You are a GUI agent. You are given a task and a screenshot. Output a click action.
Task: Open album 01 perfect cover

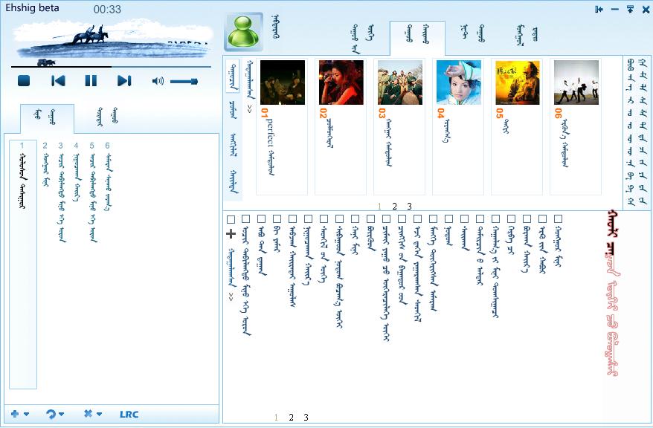(x=283, y=82)
